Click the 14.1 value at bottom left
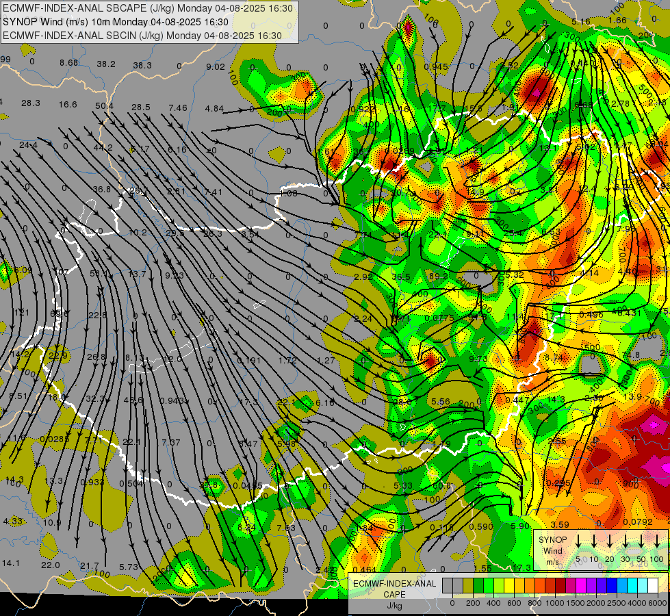 [11, 563]
